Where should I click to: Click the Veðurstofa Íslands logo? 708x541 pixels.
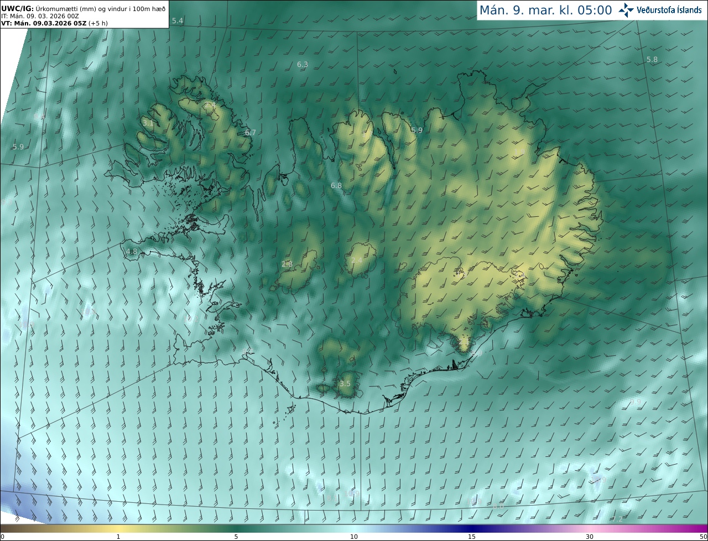click(660, 10)
